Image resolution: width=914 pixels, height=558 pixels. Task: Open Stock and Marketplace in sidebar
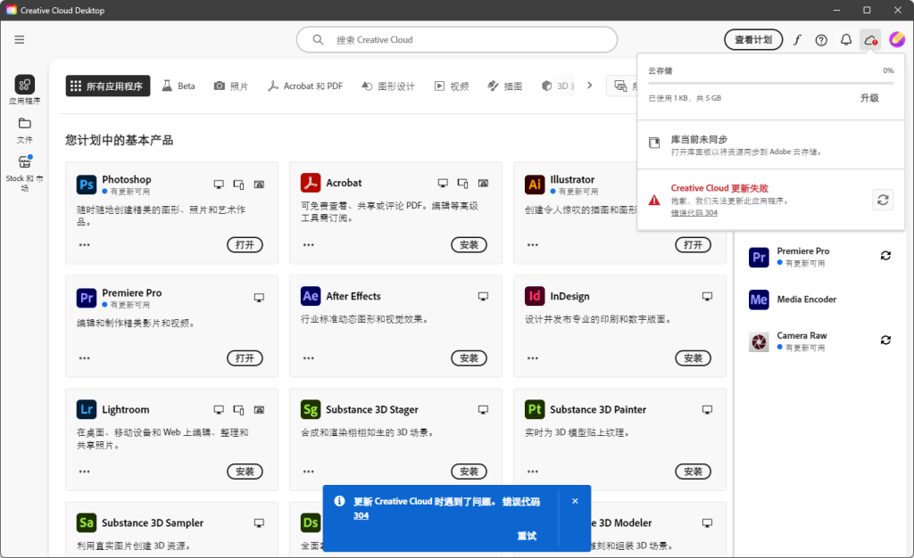pos(24,173)
